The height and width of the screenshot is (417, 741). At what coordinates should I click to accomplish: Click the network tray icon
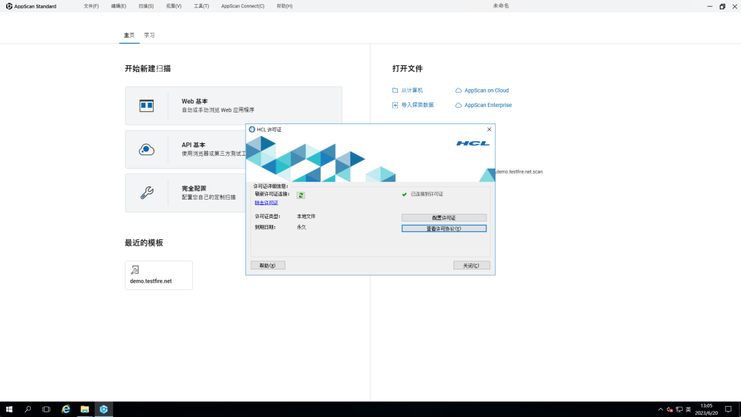point(679,409)
